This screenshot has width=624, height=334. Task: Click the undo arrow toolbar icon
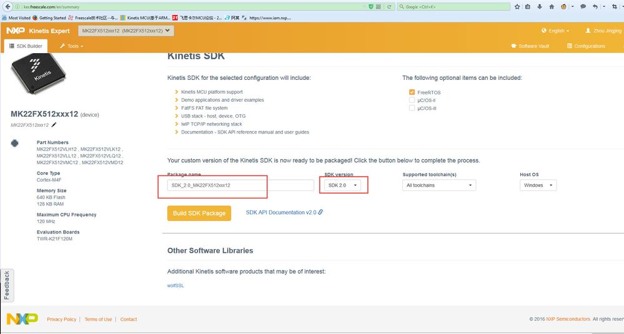(595, 7)
